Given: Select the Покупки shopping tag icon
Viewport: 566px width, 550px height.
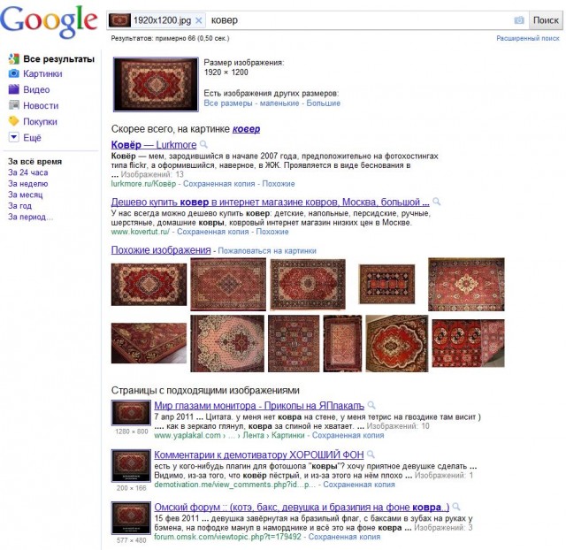Looking at the screenshot, I should pos(14,121).
